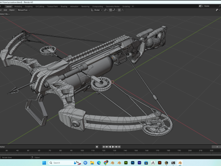Open the Object menu in viewport header

pyautogui.click(x=12, y=10)
